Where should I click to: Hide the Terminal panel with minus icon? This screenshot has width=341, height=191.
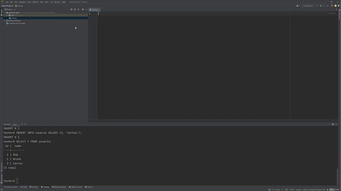pos(336,124)
